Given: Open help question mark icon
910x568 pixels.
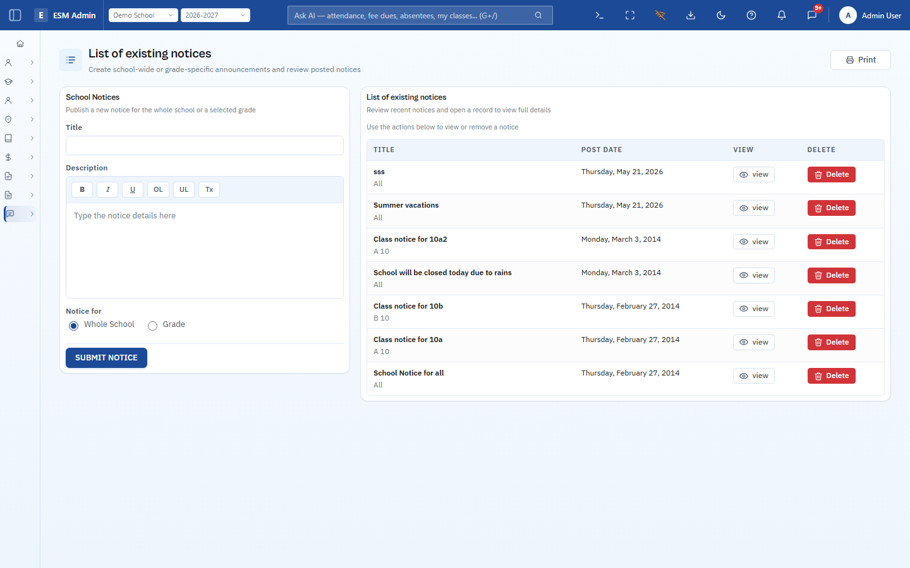Looking at the screenshot, I should tap(751, 15).
